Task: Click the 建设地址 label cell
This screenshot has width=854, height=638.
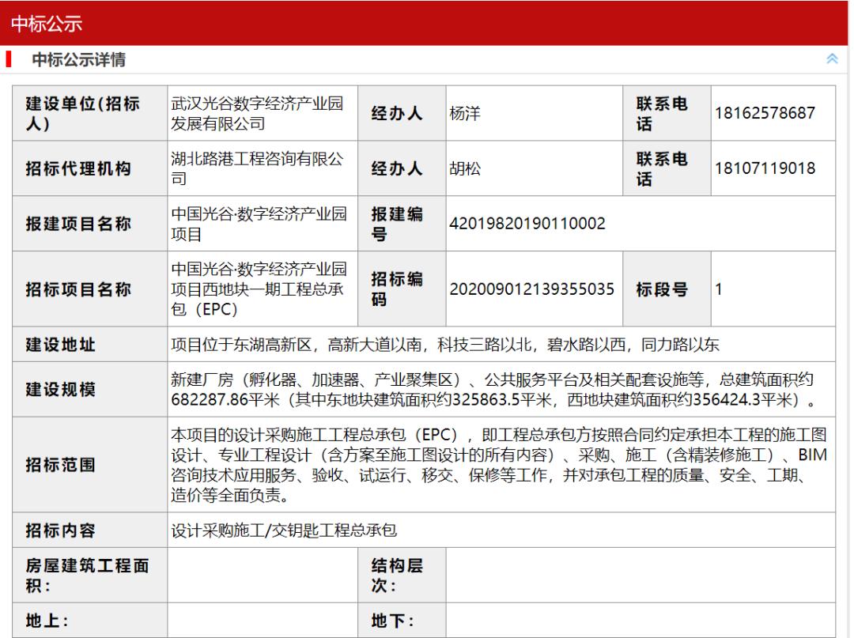Action: click(x=90, y=345)
